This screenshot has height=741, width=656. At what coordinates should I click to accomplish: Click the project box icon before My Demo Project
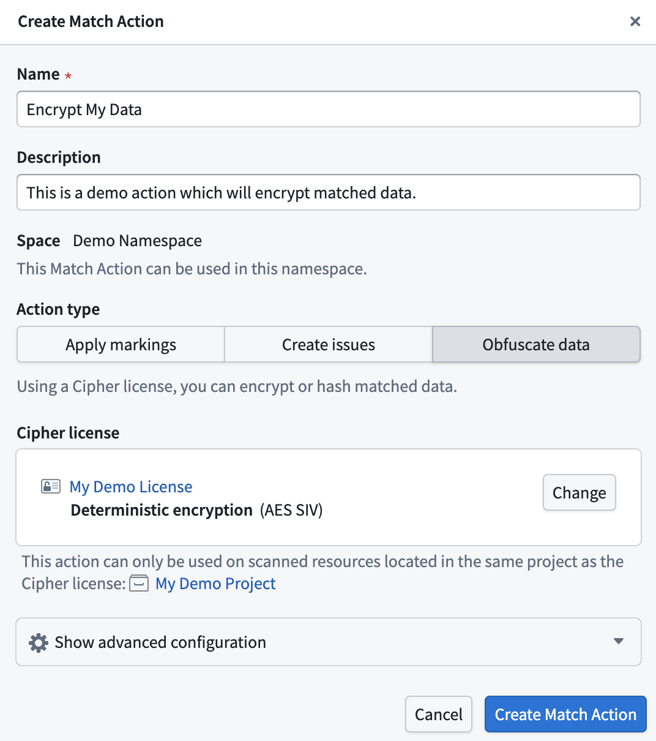[140, 584]
